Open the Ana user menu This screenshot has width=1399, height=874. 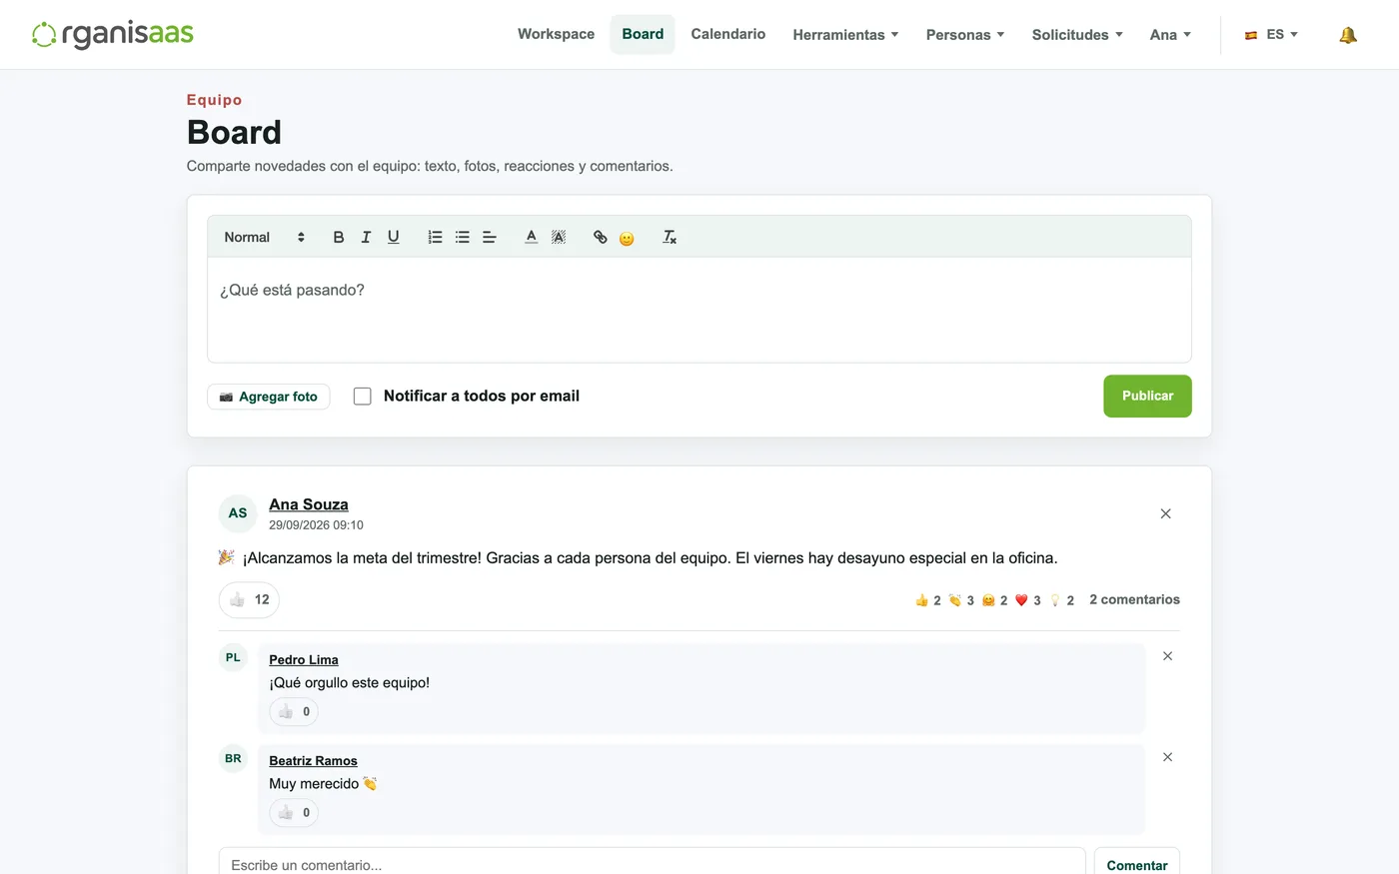pos(1170,35)
